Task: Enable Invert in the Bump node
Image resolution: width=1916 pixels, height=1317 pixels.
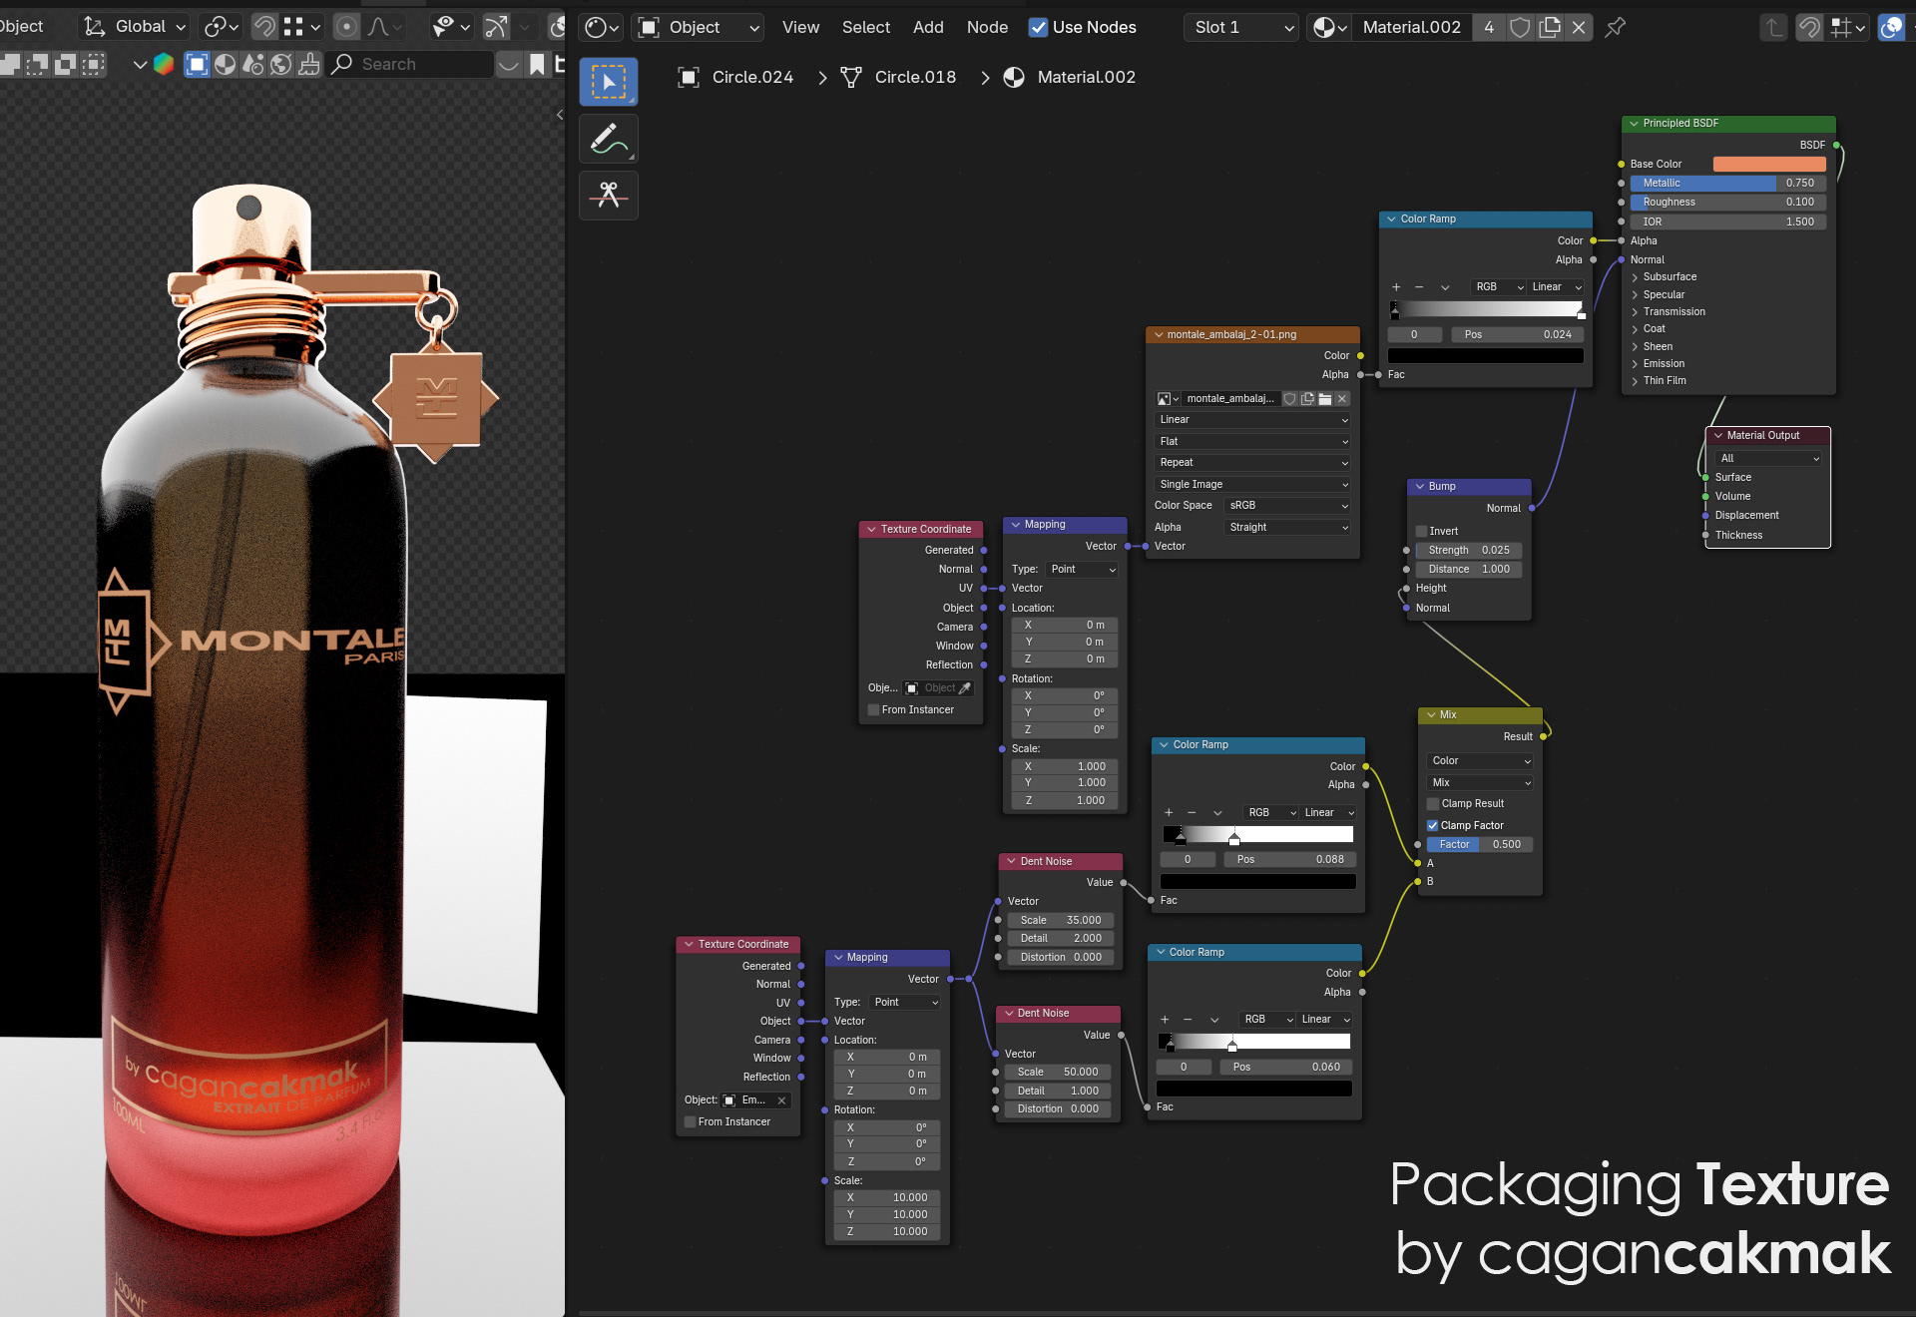Action: pyautogui.click(x=1421, y=531)
